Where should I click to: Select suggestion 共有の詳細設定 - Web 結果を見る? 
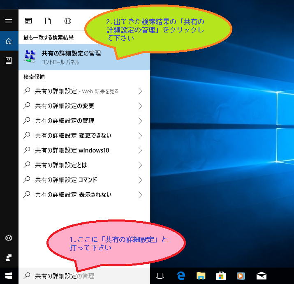(84, 91)
